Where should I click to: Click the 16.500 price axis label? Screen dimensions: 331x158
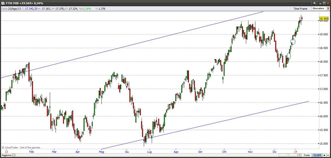324,102
